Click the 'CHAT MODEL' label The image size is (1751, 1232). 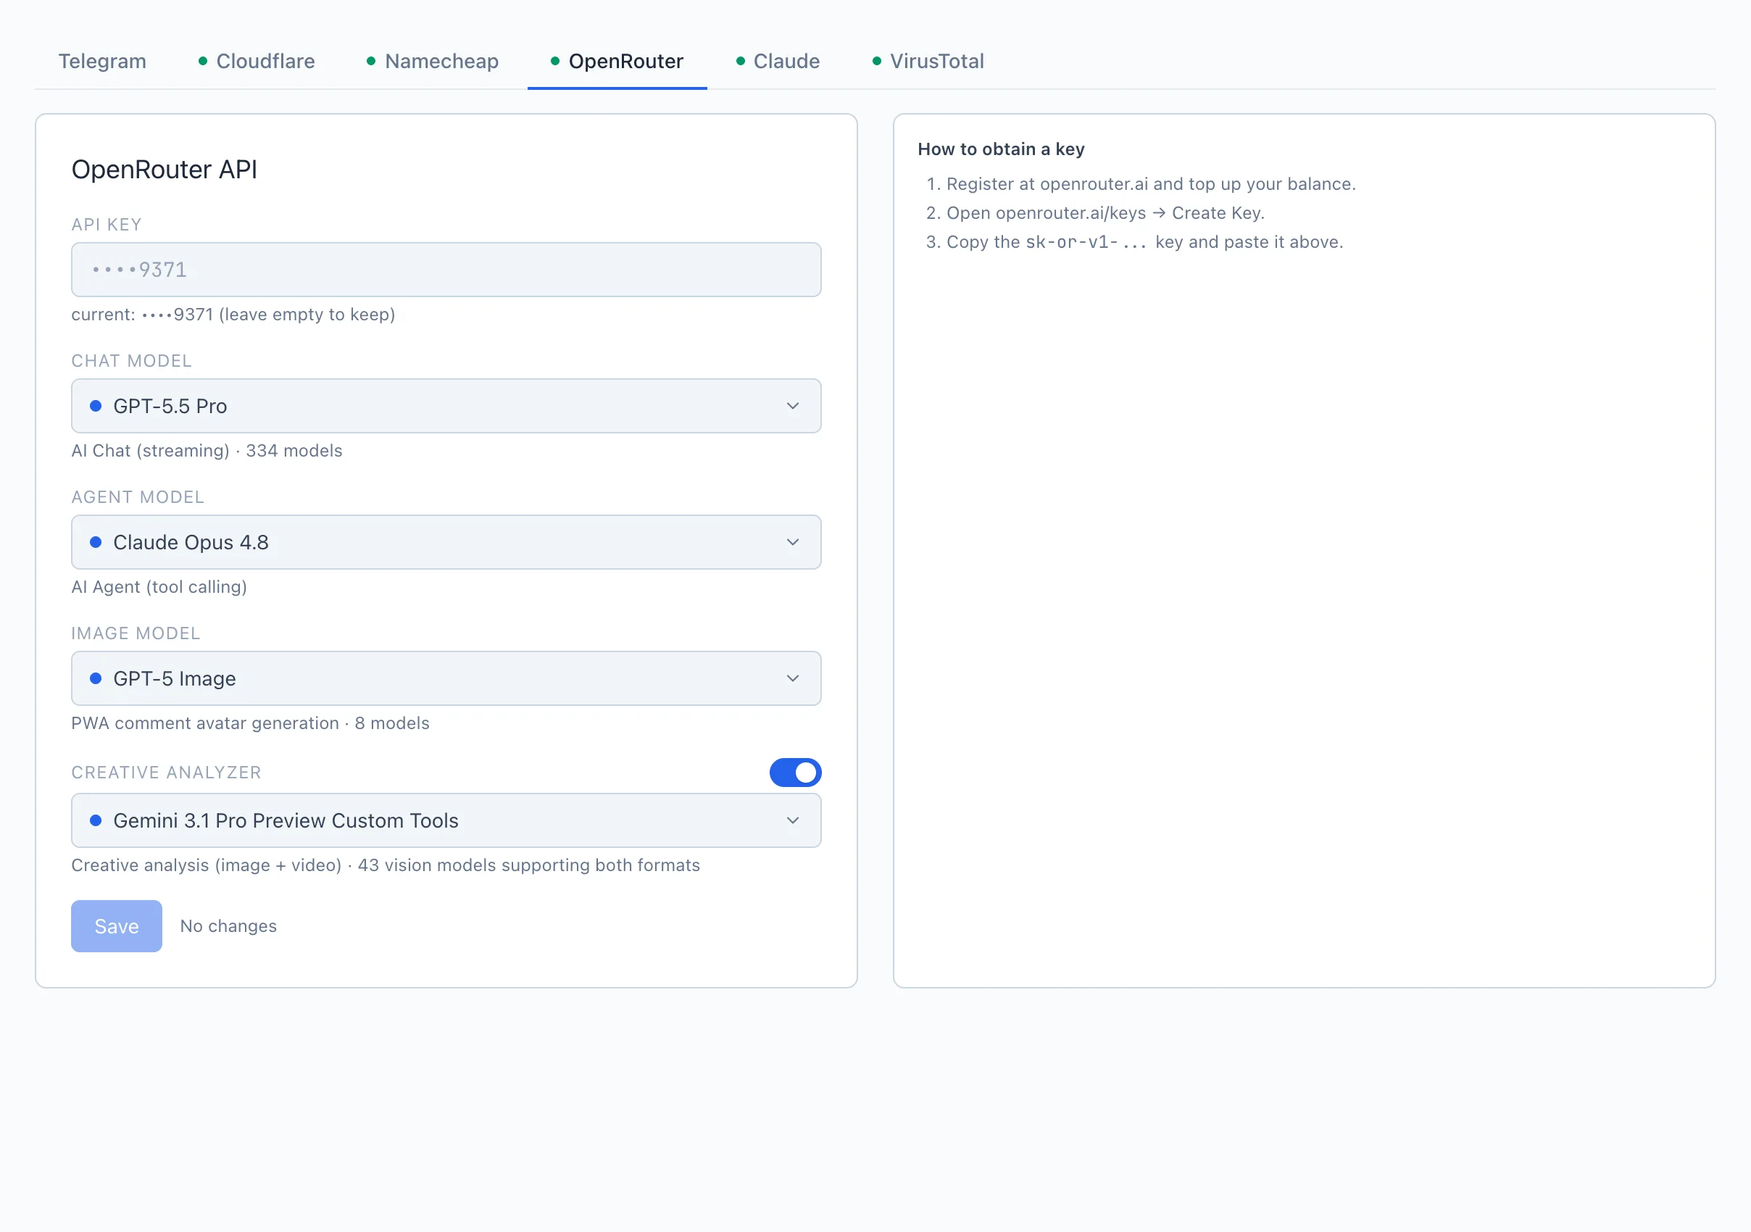[x=132, y=362]
